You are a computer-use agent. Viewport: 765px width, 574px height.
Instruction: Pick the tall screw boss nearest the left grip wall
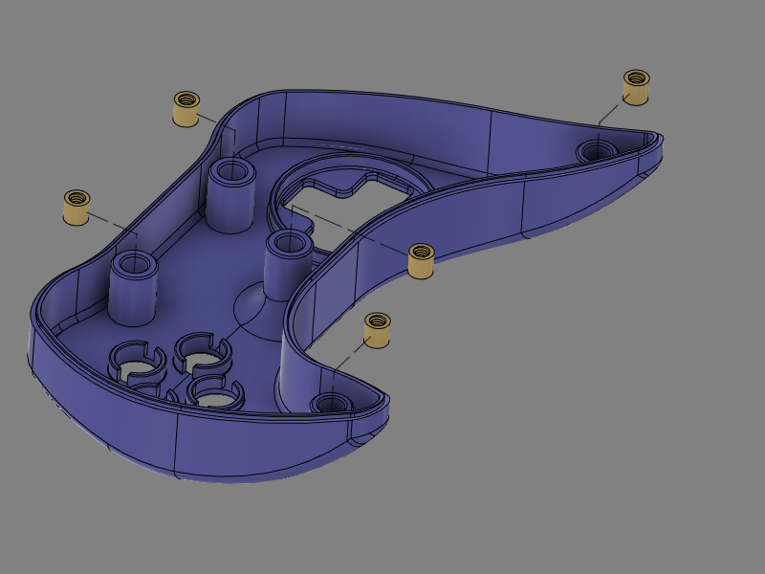(133, 288)
